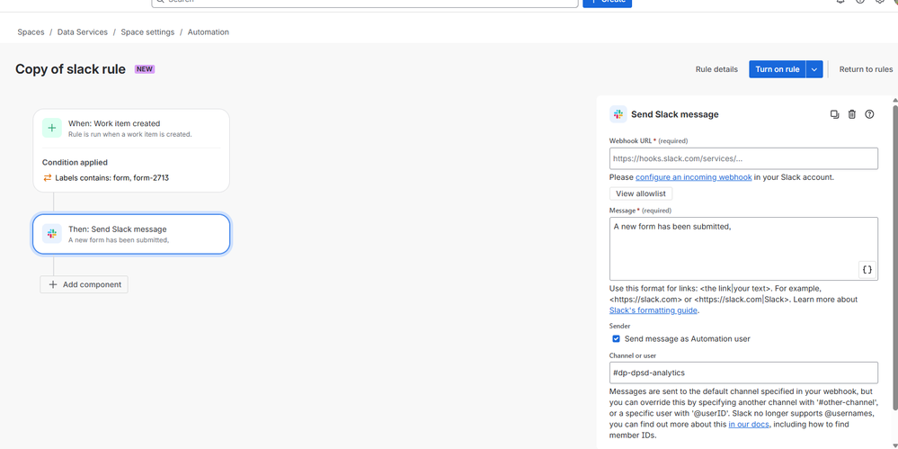Click Labels contains: form, form-2713 condition
The height and width of the screenshot is (449, 898).
click(111, 178)
